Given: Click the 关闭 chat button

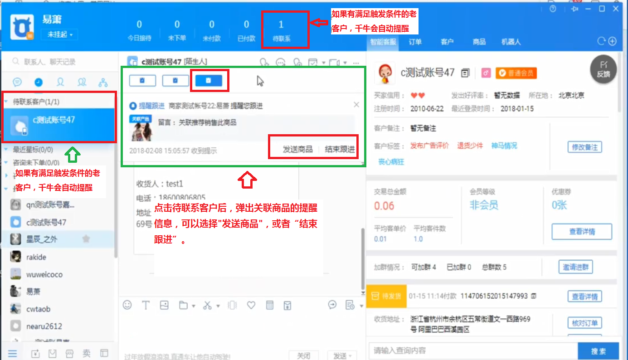Looking at the screenshot, I should point(303,356).
